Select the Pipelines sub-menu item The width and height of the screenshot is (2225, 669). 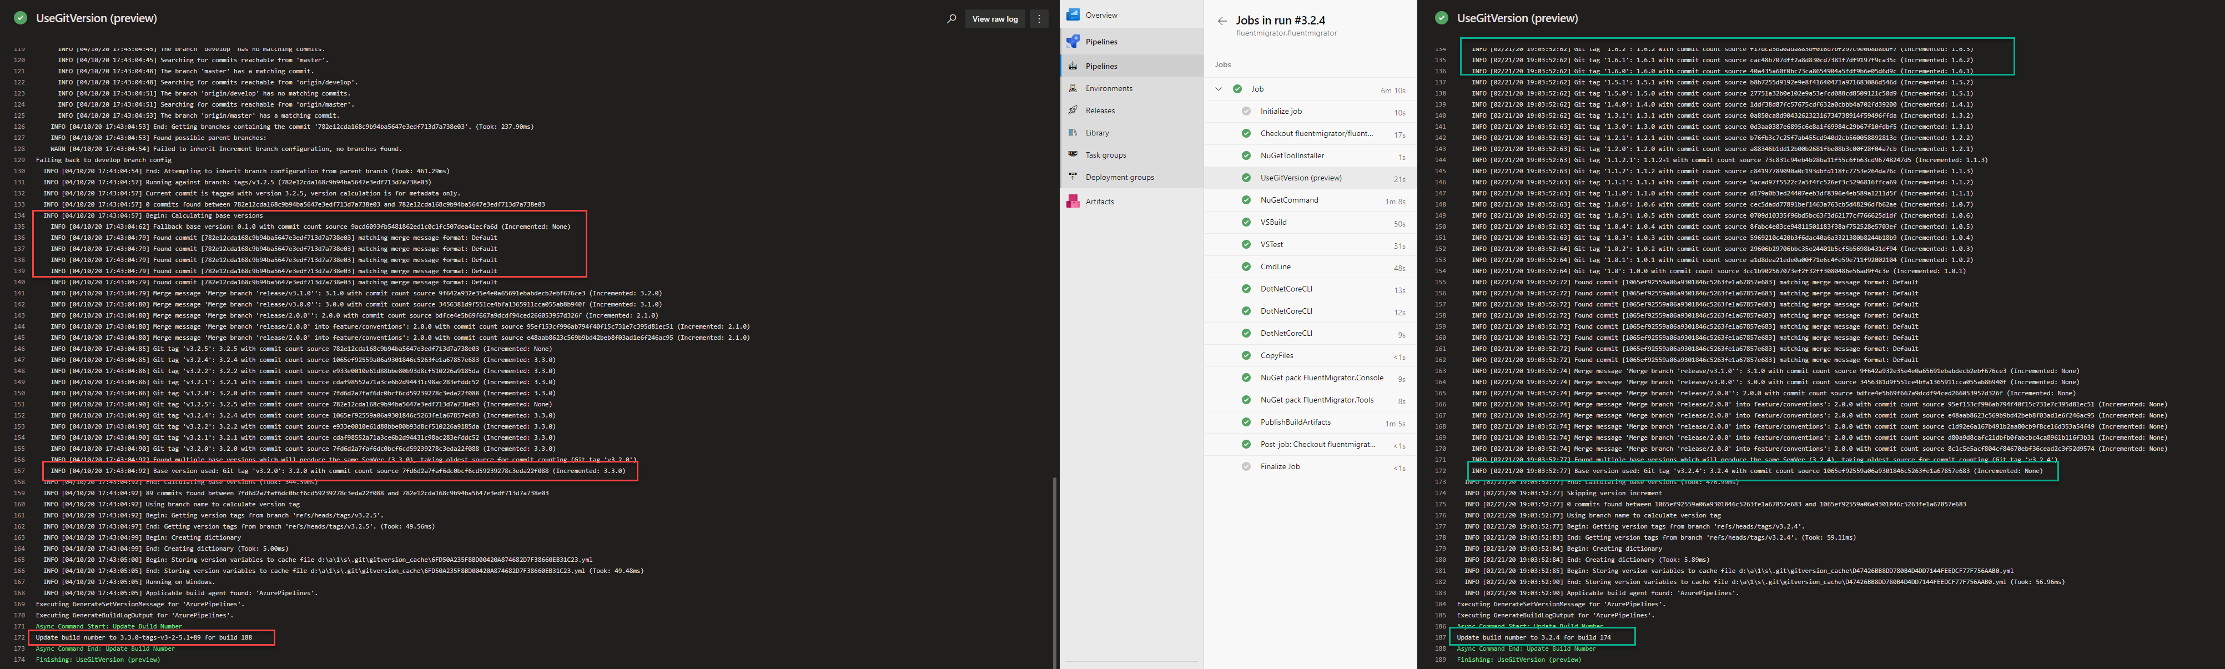tap(1101, 66)
